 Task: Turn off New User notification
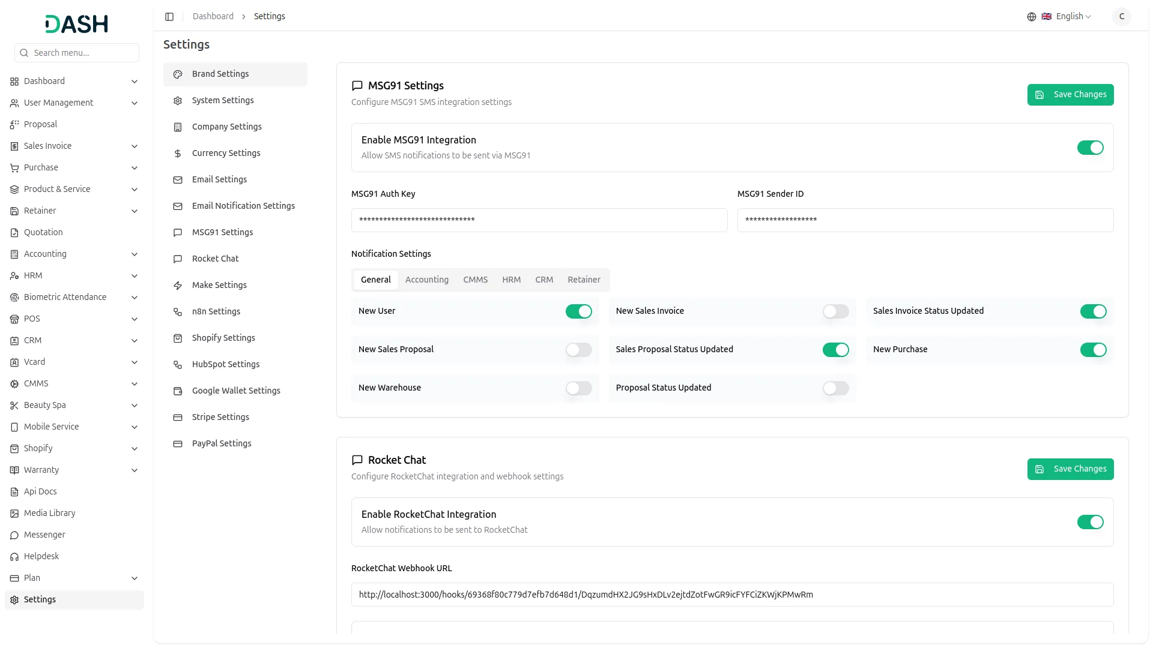click(x=578, y=311)
